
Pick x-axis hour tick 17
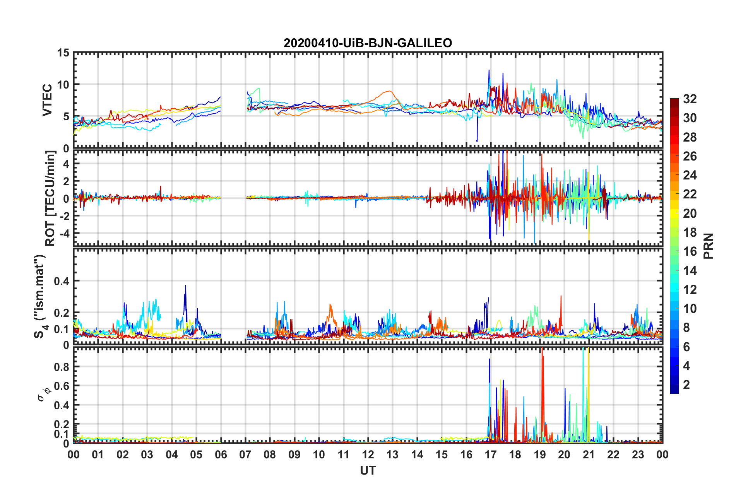pos(491,454)
